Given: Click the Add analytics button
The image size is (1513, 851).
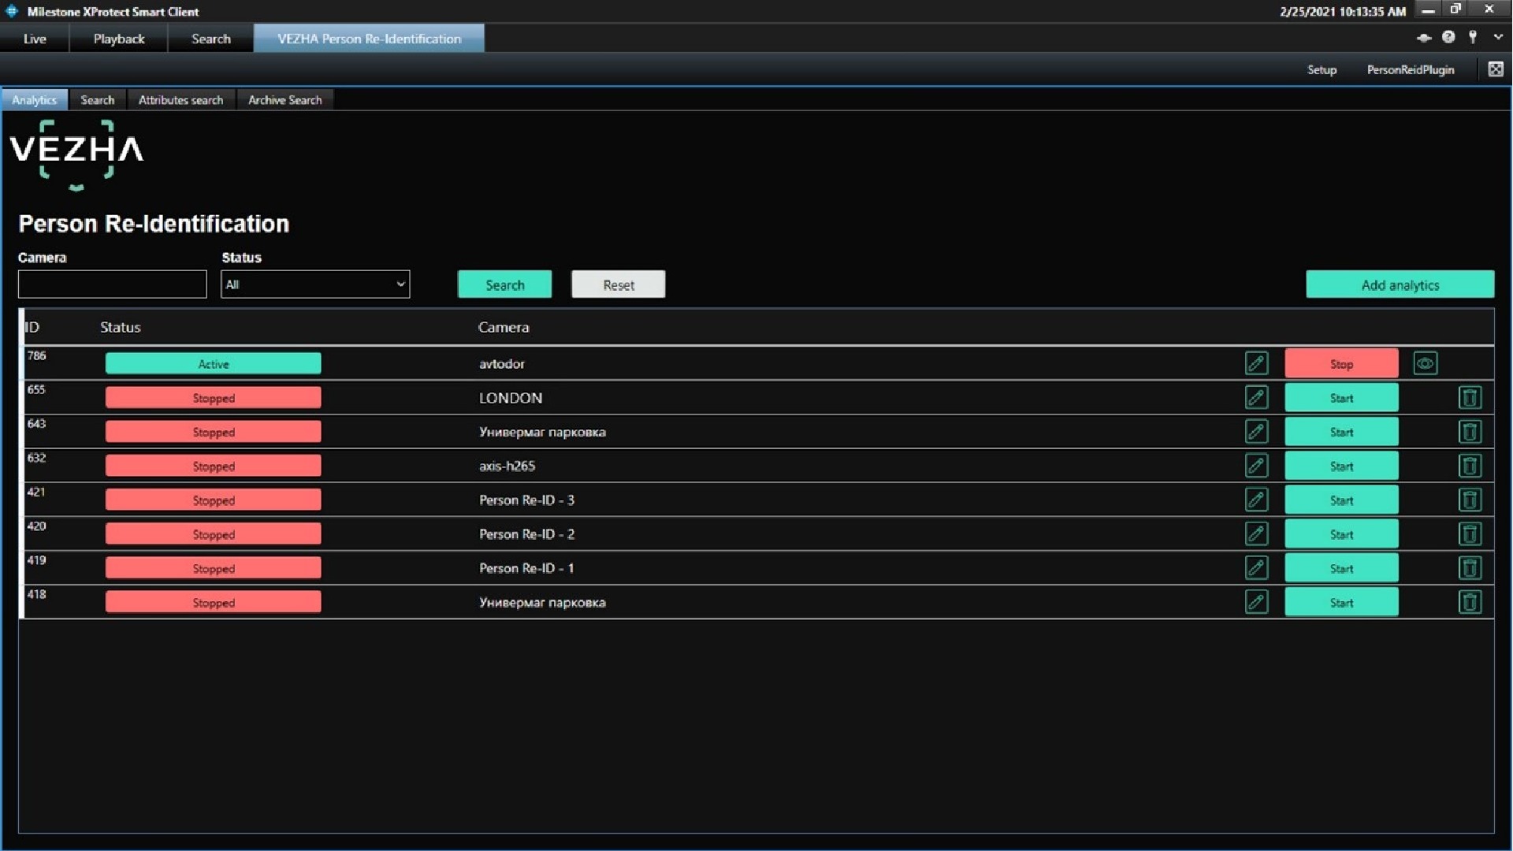Looking at the screenshot, I should pos(1400,284).
